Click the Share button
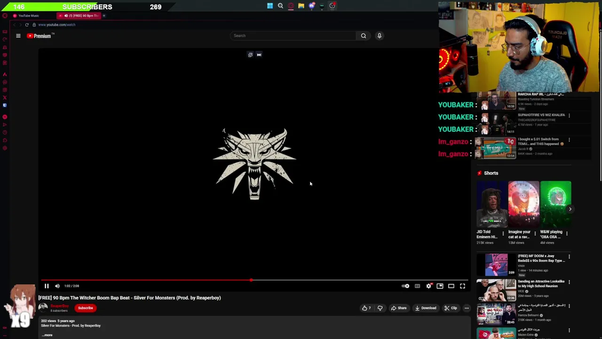The width and height of the screenshot is (602, 339). point(399,308)
